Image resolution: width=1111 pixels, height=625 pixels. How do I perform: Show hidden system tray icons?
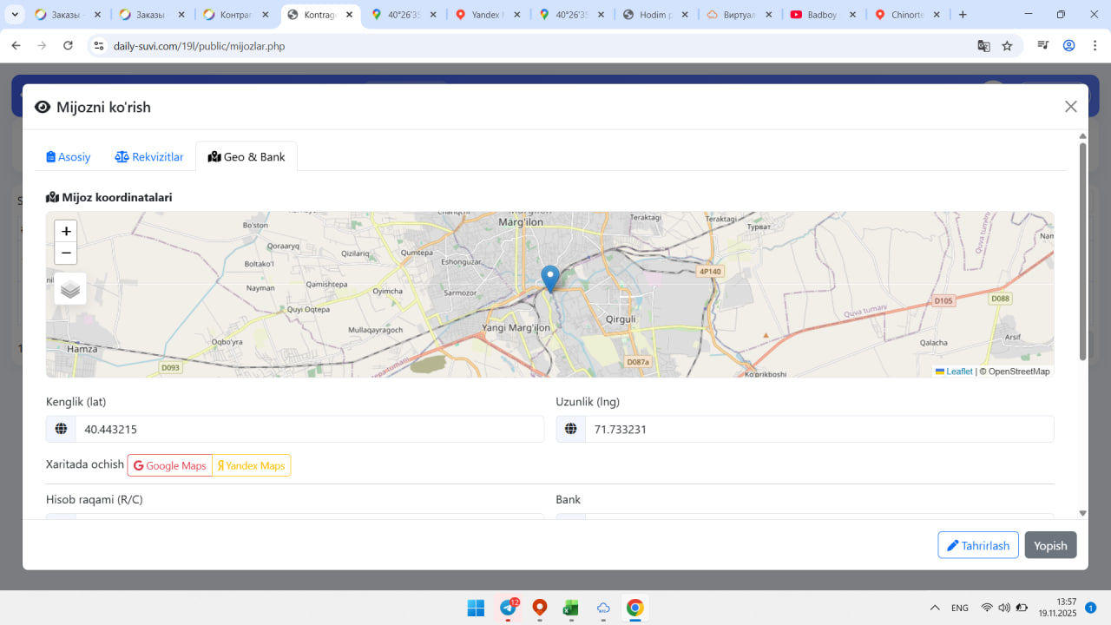(934, 608)
